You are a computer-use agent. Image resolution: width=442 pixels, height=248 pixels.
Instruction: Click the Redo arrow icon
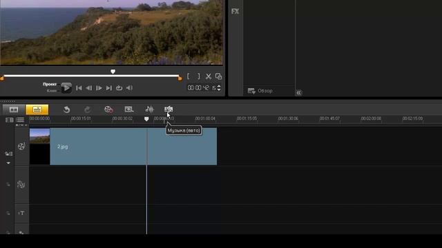pos(88,110)
